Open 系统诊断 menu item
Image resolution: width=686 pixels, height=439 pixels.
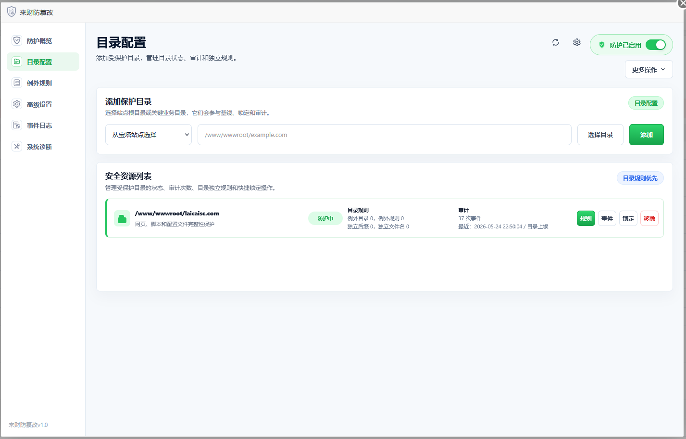click(x=43, y=146)
